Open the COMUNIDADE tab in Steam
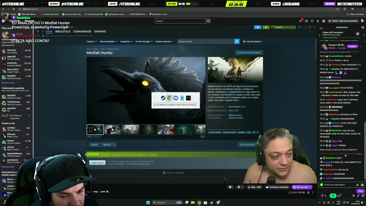The height and width of the screenshot is (206, 366). pos(82,31)
